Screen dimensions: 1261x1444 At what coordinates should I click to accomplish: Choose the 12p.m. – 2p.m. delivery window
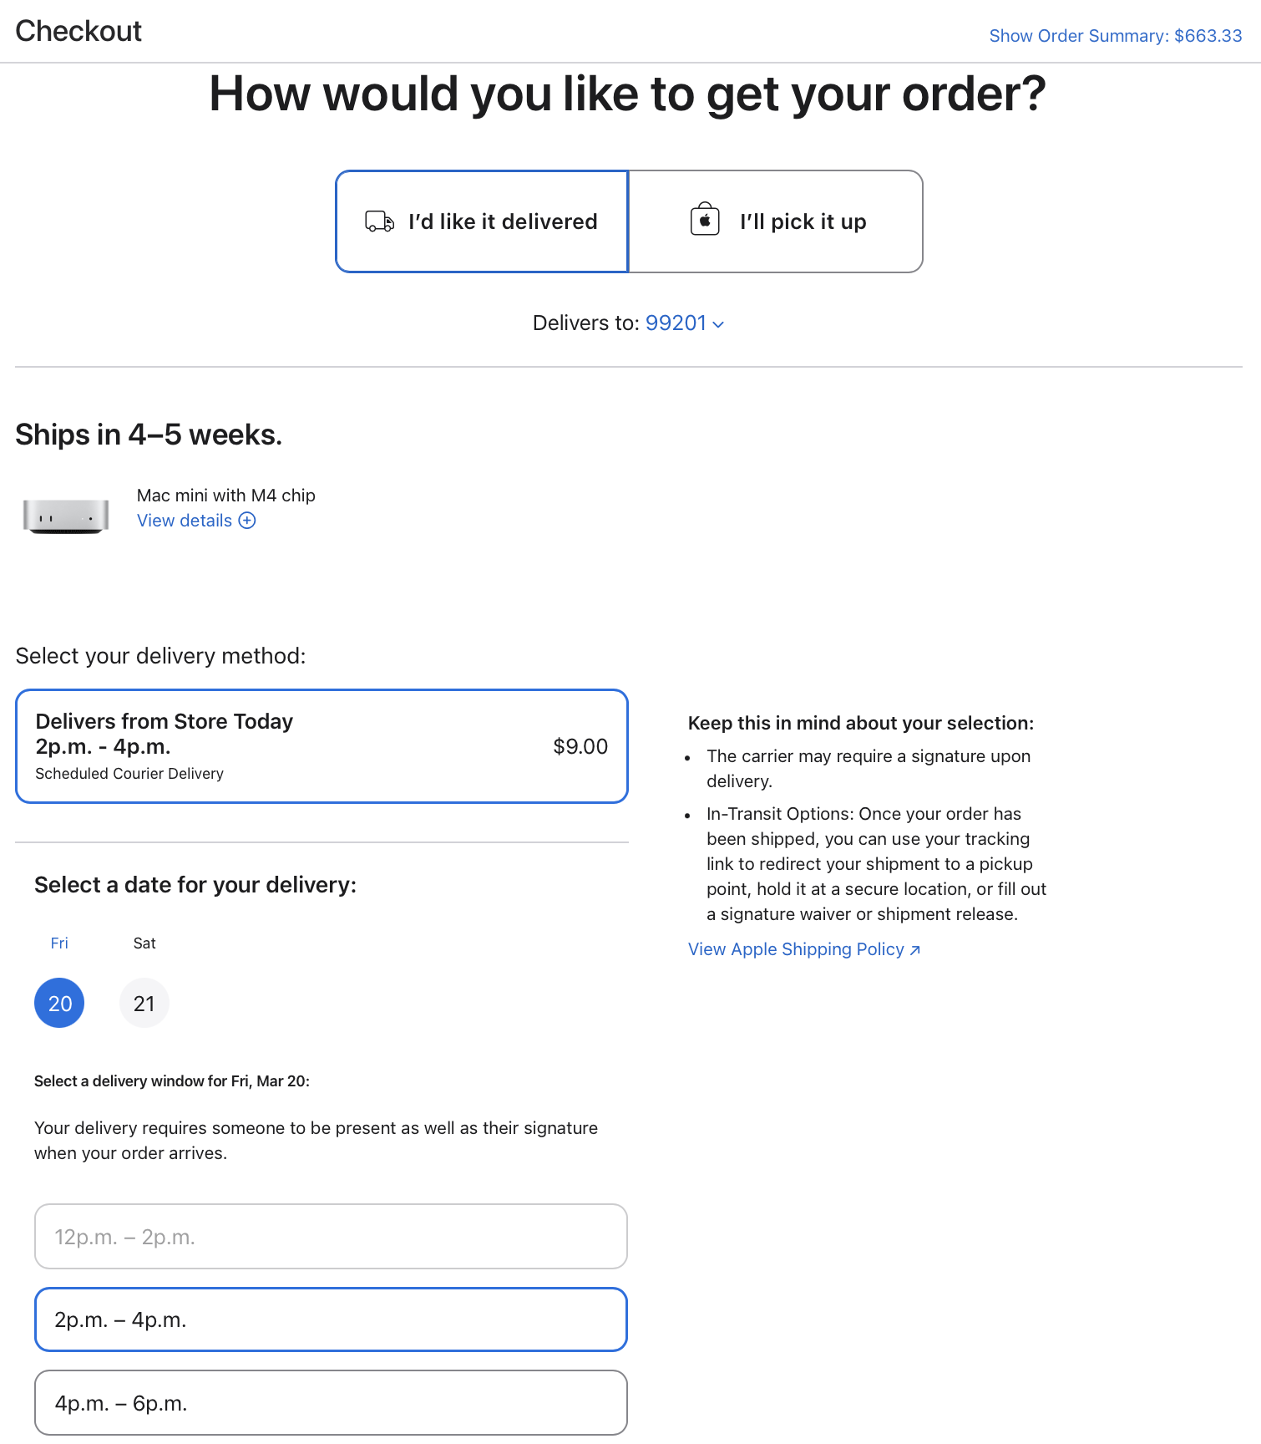[331, 1237]
